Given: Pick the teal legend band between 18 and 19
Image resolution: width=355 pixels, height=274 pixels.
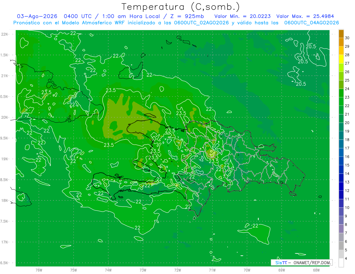Looking at the screenshot, I should coord(341,135).
